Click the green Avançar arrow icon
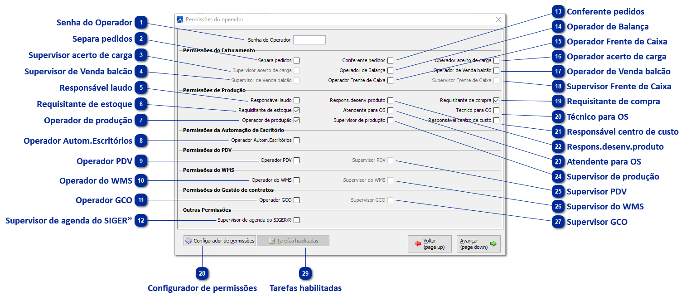The width and height of the screenshot is (686, 301). tap(494, 243)
